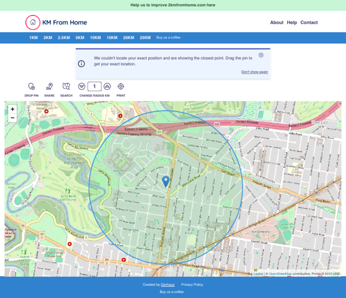Select the 10KM radius option
Image resolution: width=346 pixels, height=298 pixels.
pos(96,38)
